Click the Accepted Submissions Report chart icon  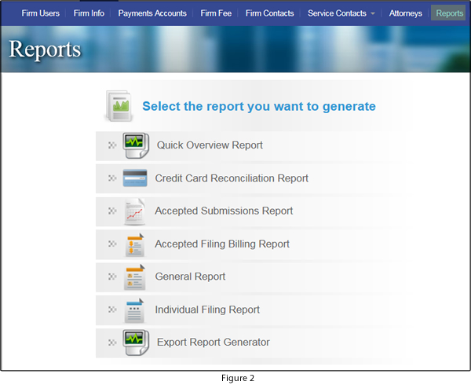click(135, 211)
